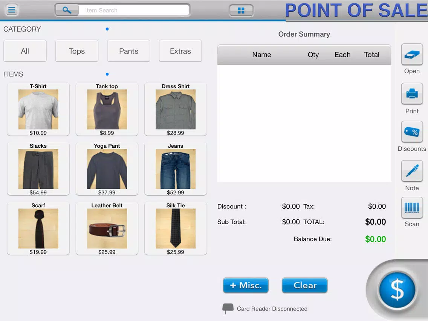Click the Discount : label
The height and width of the screenshot is (321, 428).
pos(231,206)
